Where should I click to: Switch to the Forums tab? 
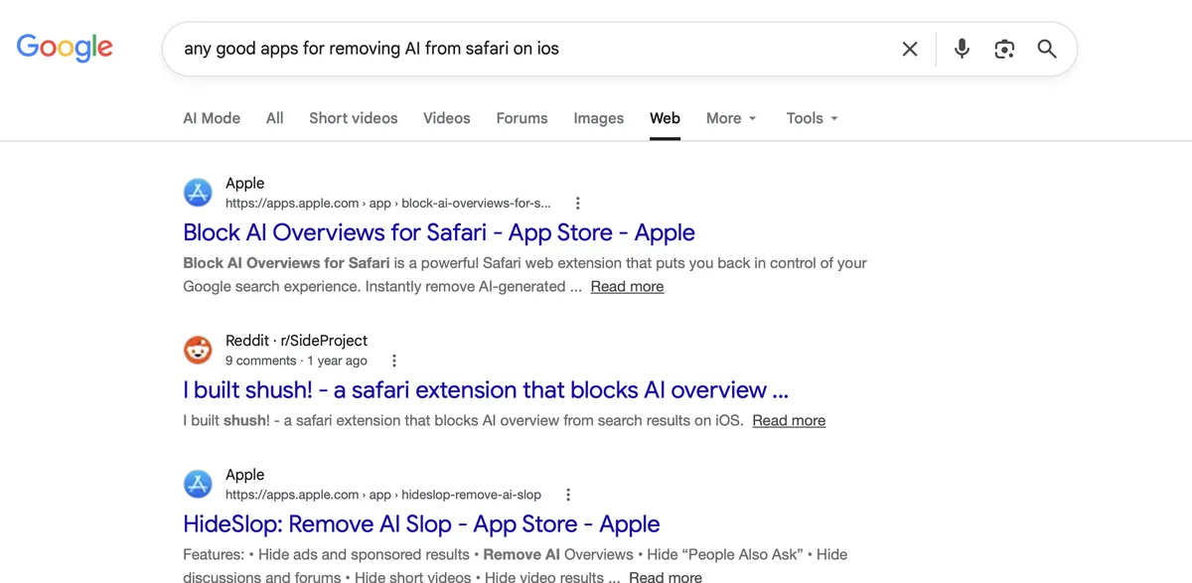click(x=522, y=118)
